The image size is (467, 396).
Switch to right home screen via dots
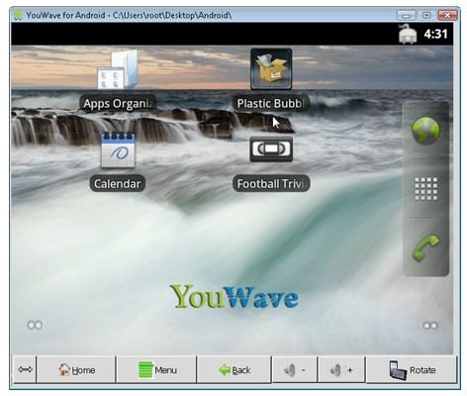[x=430, y=326]
